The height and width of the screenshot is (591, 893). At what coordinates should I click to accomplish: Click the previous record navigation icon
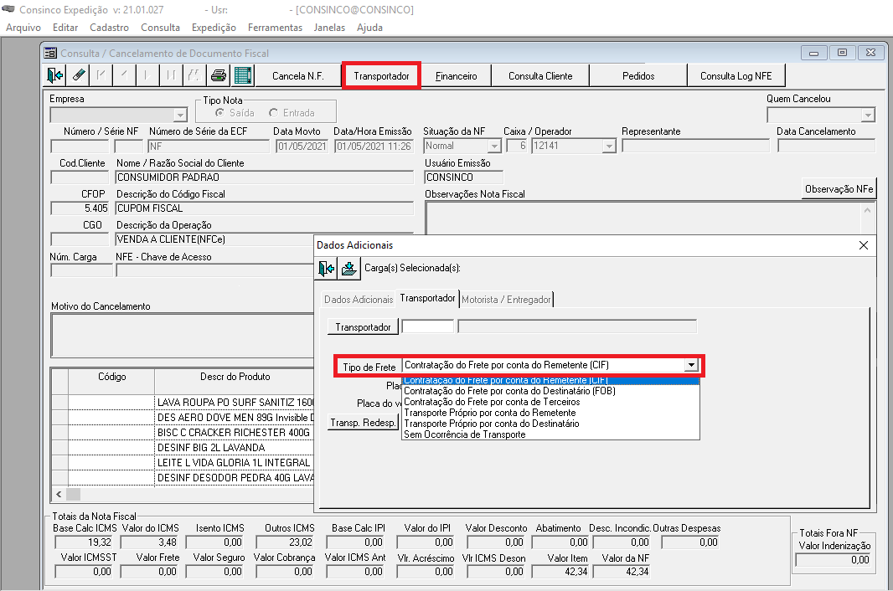coord(124,75)
